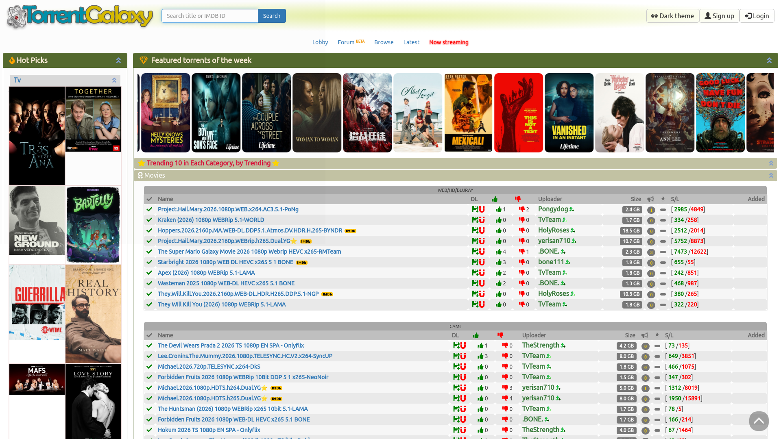Click the check icon for Kraken (2026) row
The image size is (781, 439).
(149, 220)
